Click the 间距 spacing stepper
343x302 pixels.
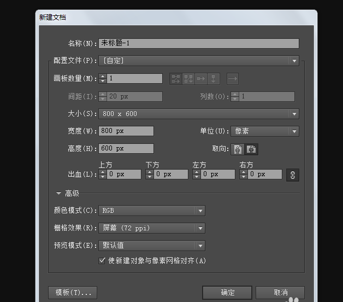coord(103,96)
